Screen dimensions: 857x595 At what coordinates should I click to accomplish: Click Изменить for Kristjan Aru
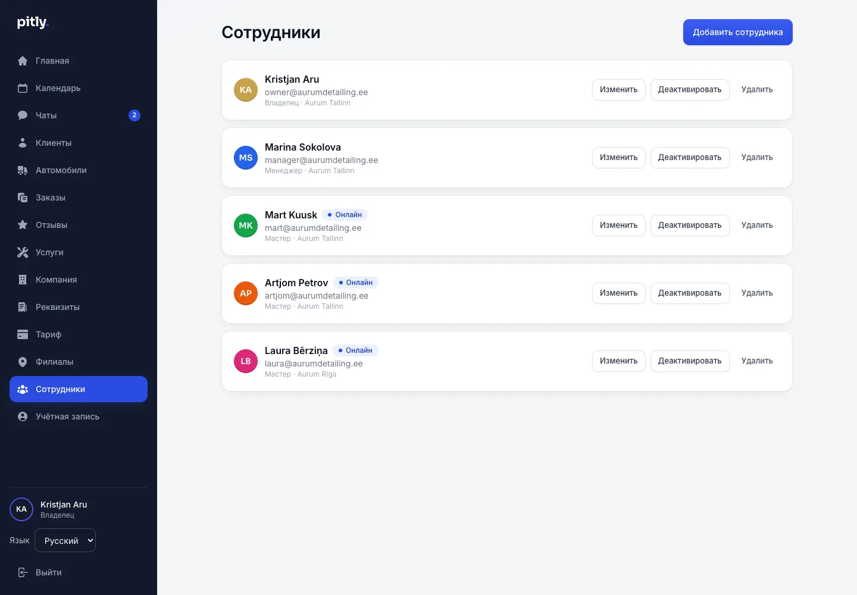point(618,90)
